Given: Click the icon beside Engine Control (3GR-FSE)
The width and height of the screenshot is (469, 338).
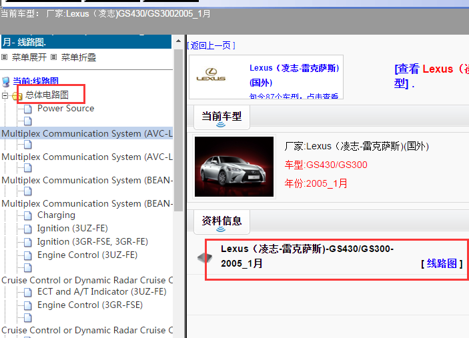Looking at the screenshot, I should pos(28,305).
